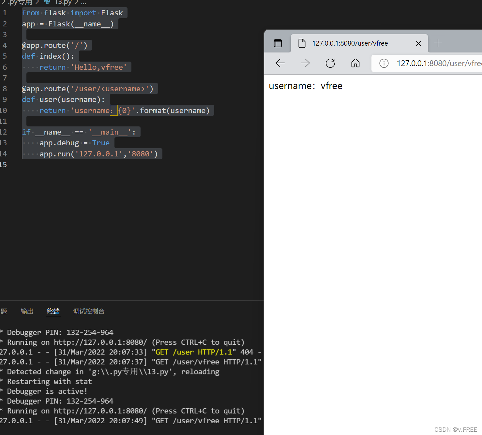
Task: View site information icon in address bar
Action: (x=384, y=63)
